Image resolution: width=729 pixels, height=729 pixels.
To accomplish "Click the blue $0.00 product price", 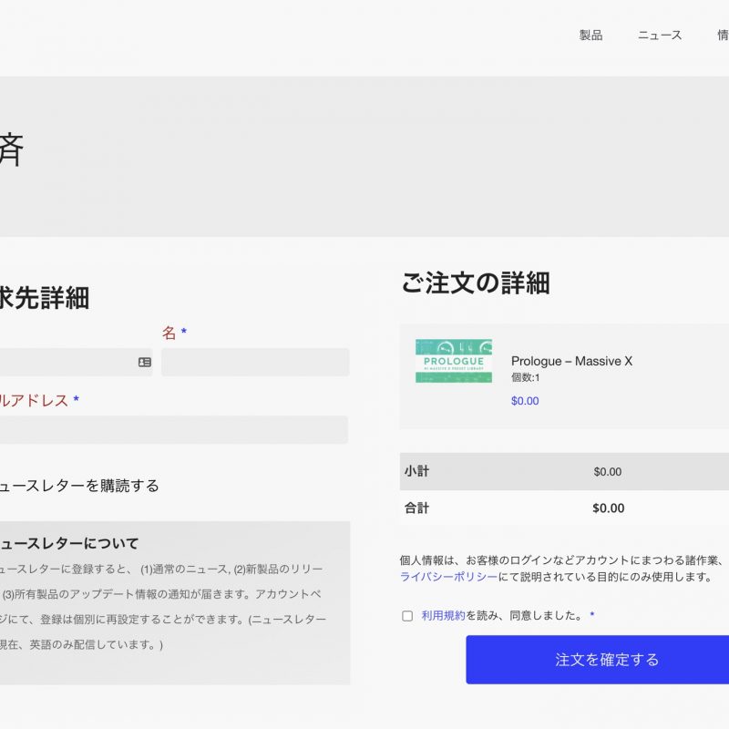I will (x=525, y=401).
